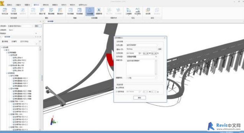This screenshot has width=244, height=133.
Task: Open the task date calendar dropdown in dialog
Action: [x=140, y=53]
